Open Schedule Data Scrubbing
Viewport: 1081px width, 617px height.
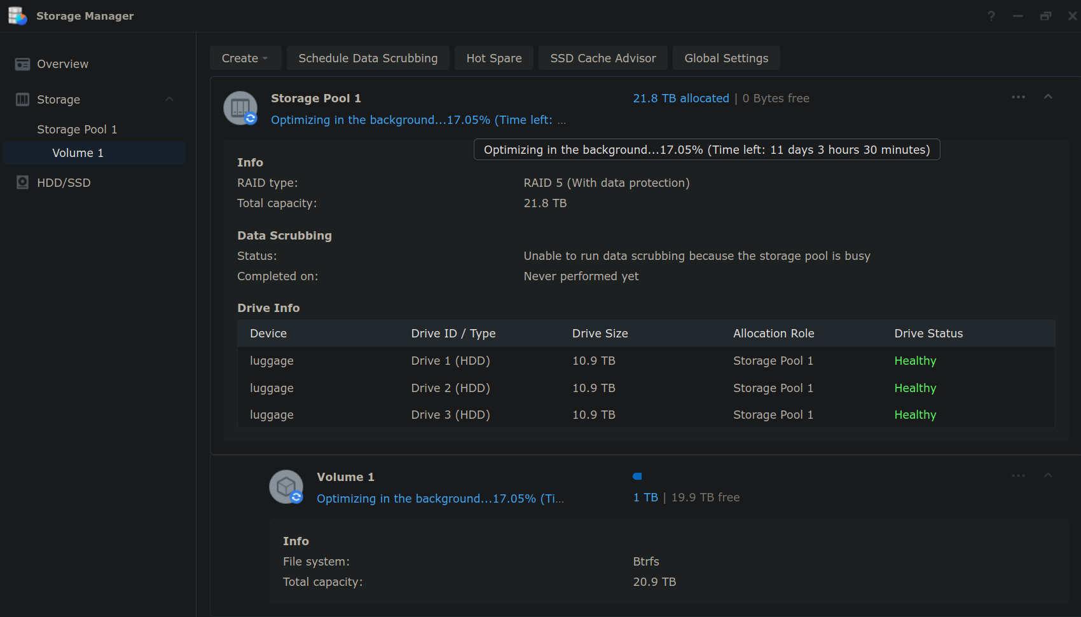coord(368,58)
